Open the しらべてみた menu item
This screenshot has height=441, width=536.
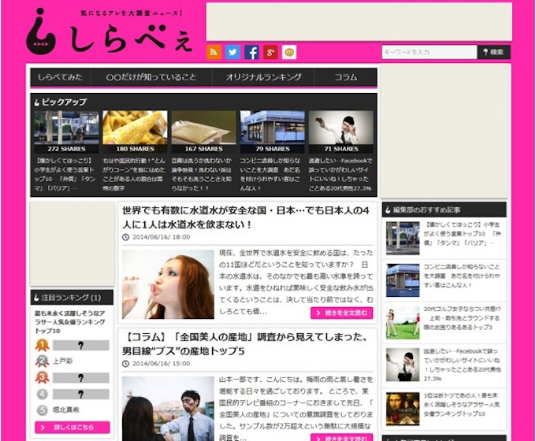click(60, 77)
